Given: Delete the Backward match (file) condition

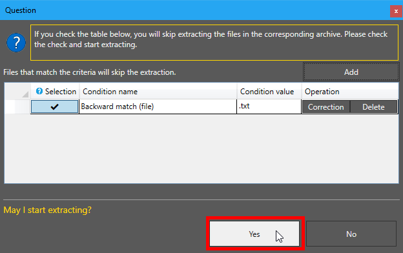Looking at the screenshot, I should click(373, 107).
